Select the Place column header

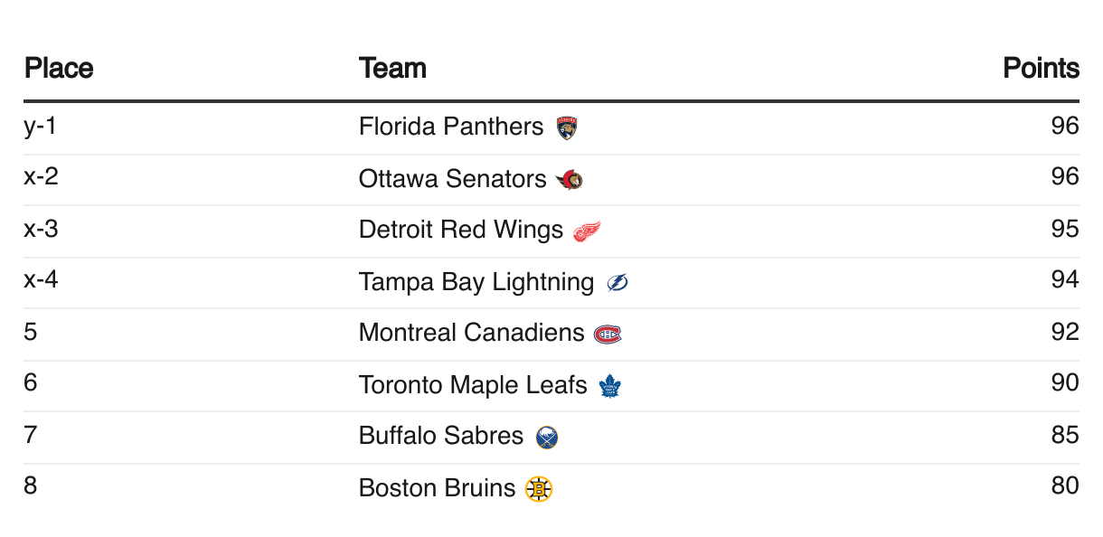pyautogui.click(x=59, y=69)
